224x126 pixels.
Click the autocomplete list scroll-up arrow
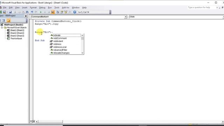click(x=82, y=35)
